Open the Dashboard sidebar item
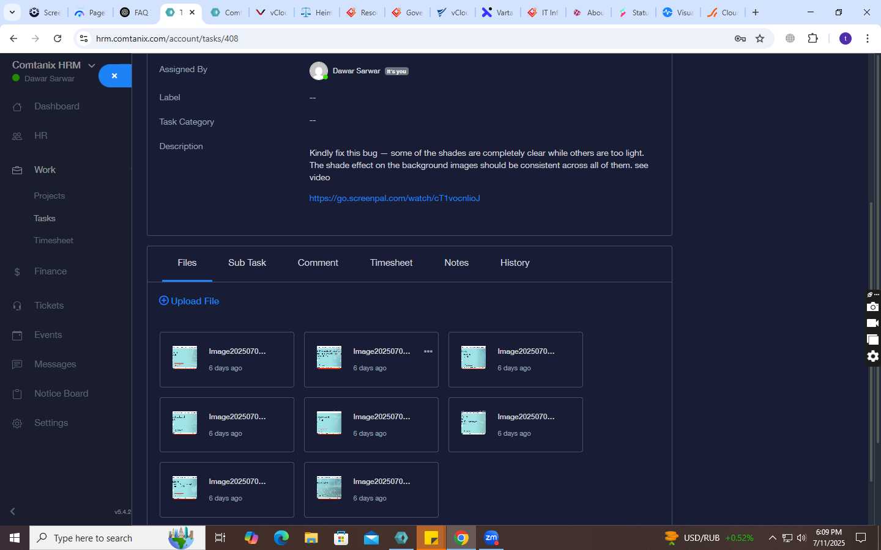The width and height of the screenshot is (881, 550). 57,106
